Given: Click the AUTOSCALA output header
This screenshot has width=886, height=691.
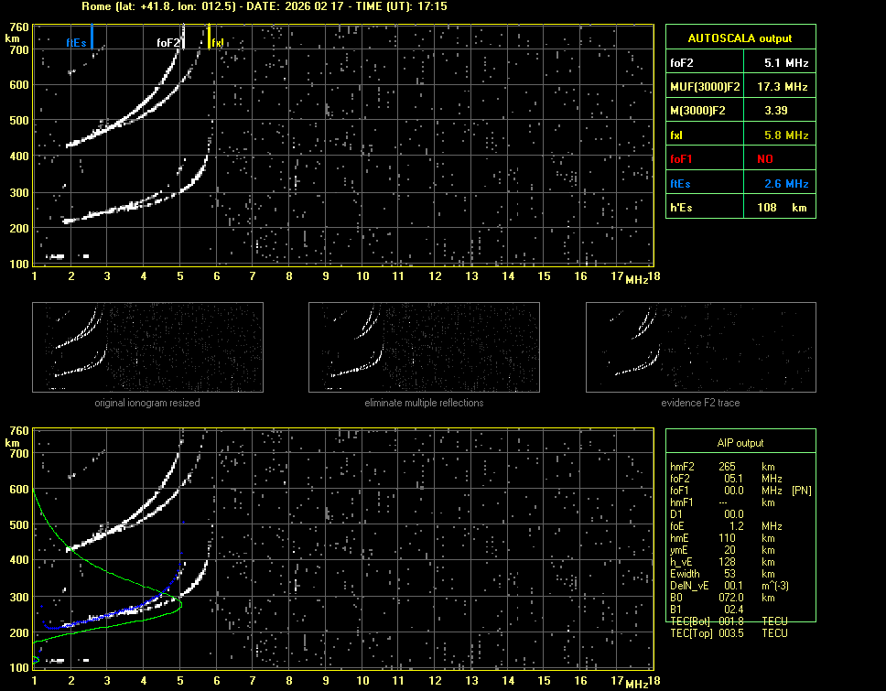Looking at the screenshot, I should point(740,38).
